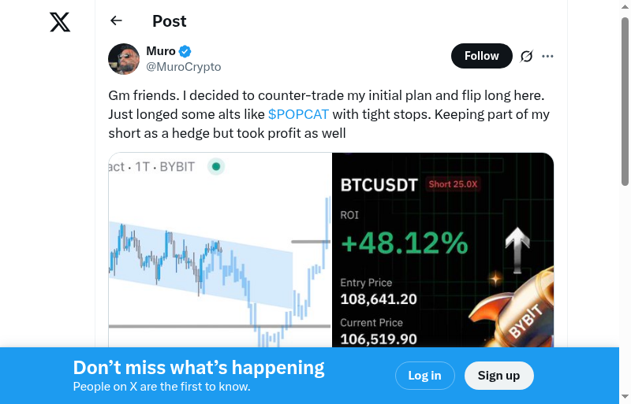Click the X logo
The height and width of the screenshot is (404, 631).
click(x=60, y=22)
